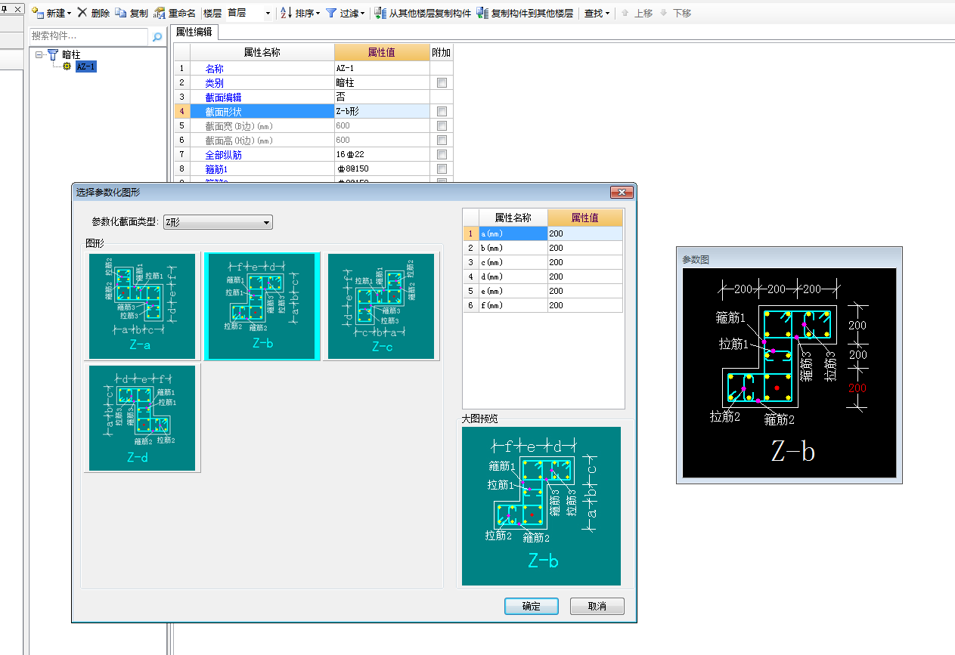Toggle 附加 checkbox for 全部纵筋 row

coord(442,154)
